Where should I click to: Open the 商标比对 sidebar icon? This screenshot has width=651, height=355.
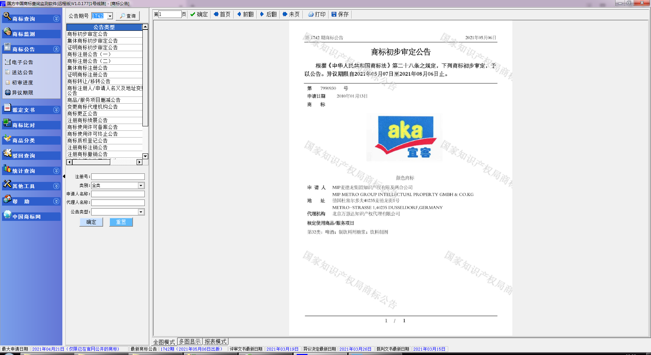(7, 123)
